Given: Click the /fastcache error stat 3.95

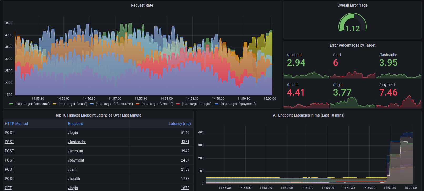Looking at the screenshot, I should pos(388,63).
